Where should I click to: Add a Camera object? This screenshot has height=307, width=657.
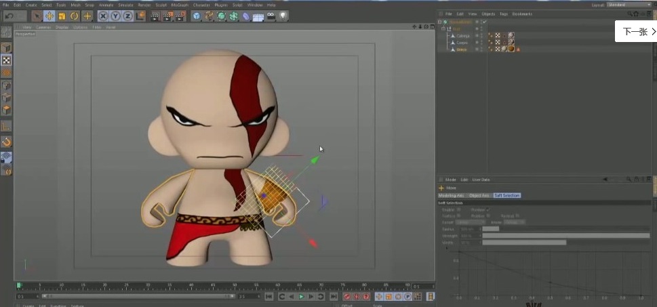click(271, 16)
